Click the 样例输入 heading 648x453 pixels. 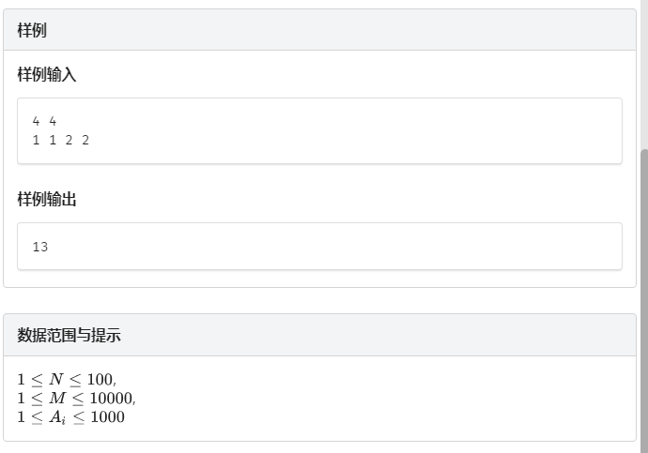tap(47, 75)
